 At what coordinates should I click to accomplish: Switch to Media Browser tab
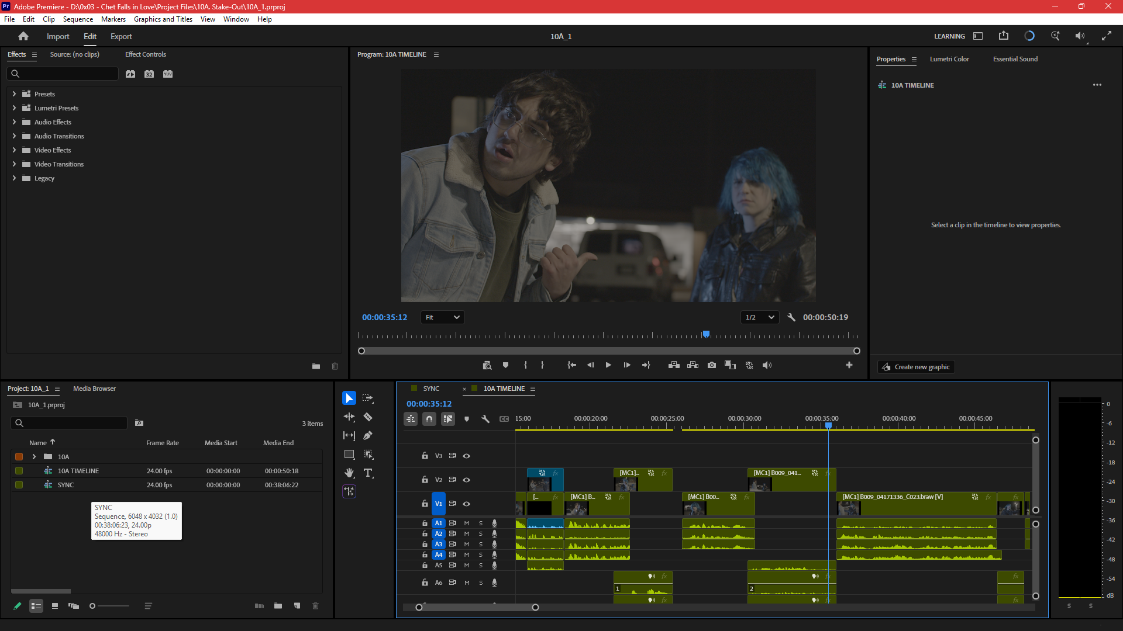(x=94, y=389)
